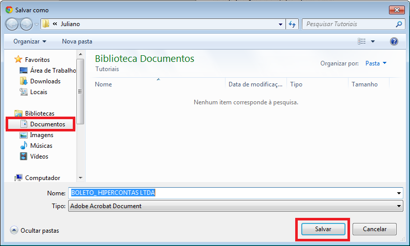The image size is (410, 246).
Task: Click Juliano in the address path
Action: pyautogui.click(x=70, y=24)
